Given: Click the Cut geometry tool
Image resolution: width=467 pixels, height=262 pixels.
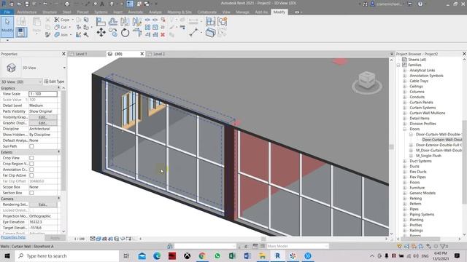Looking at the screenshot, I should click(x=61, y=28).
